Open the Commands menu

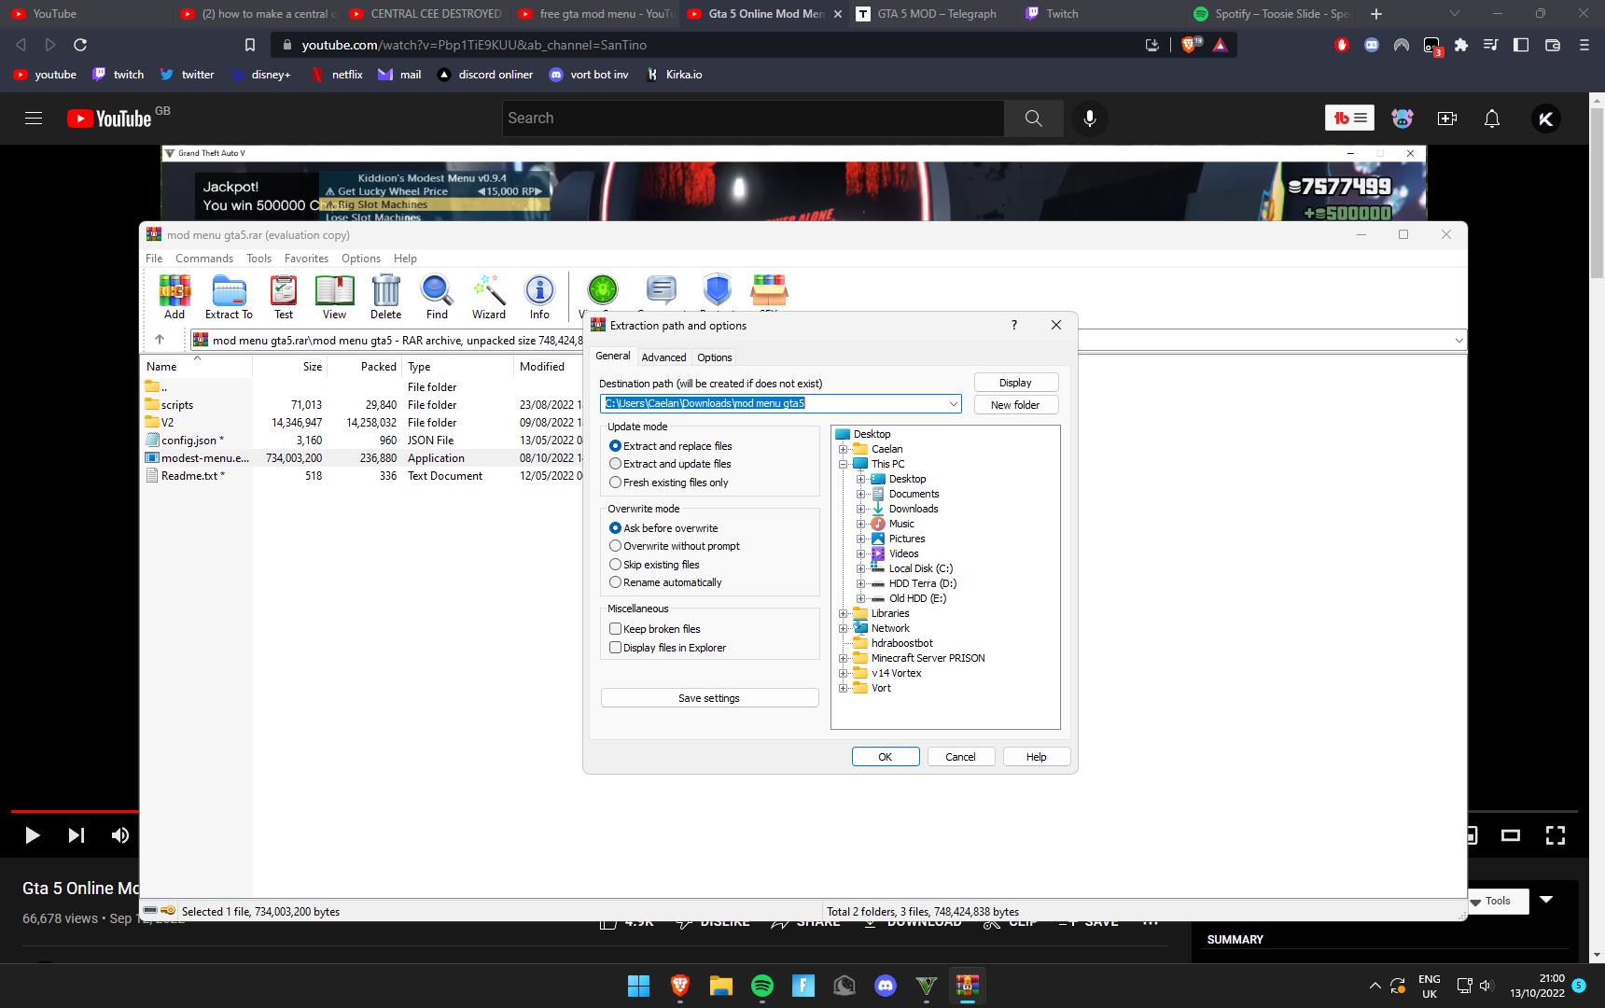click(x=203, y=259)
